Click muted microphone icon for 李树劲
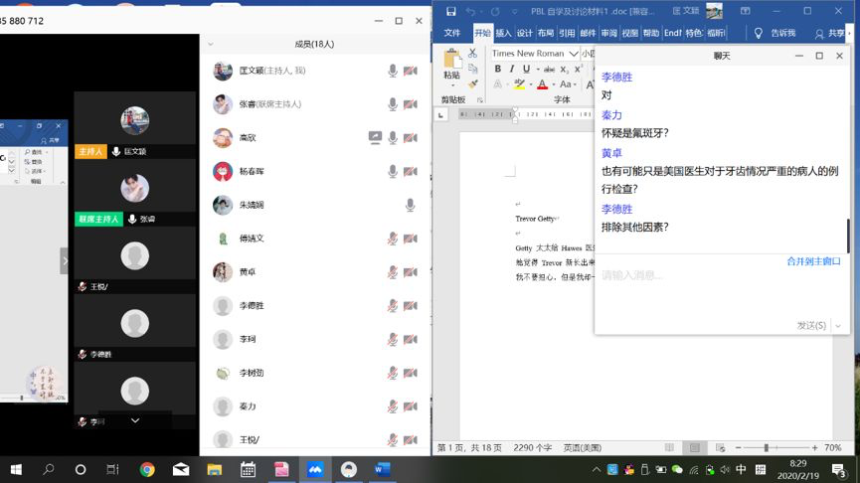 (392, 373)
